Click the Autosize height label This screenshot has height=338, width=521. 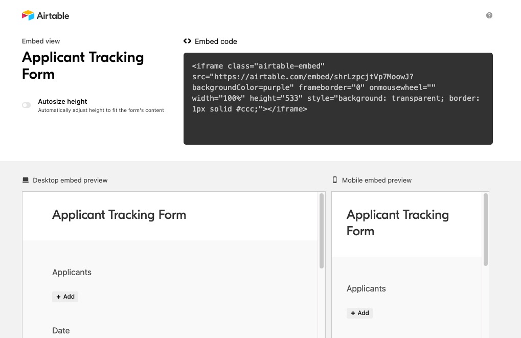point(62,101)
